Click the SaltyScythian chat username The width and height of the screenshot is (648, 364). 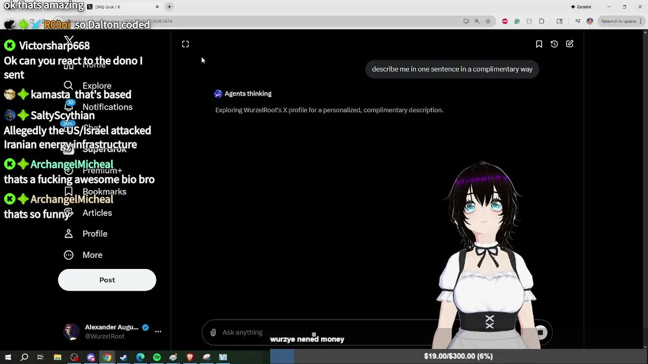tap(62, 116)
